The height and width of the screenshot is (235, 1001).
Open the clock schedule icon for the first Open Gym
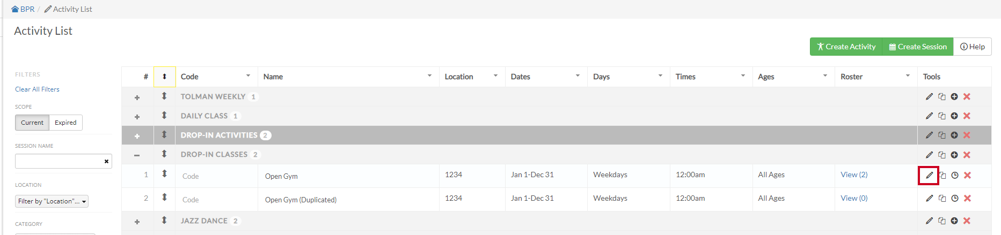pos(955,175)
